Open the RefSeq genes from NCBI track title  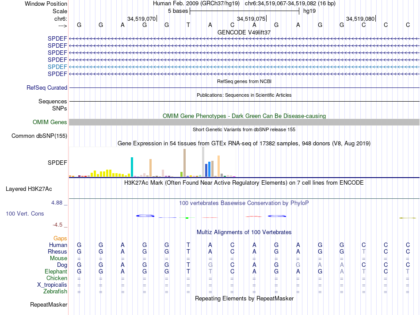point(244,81)
